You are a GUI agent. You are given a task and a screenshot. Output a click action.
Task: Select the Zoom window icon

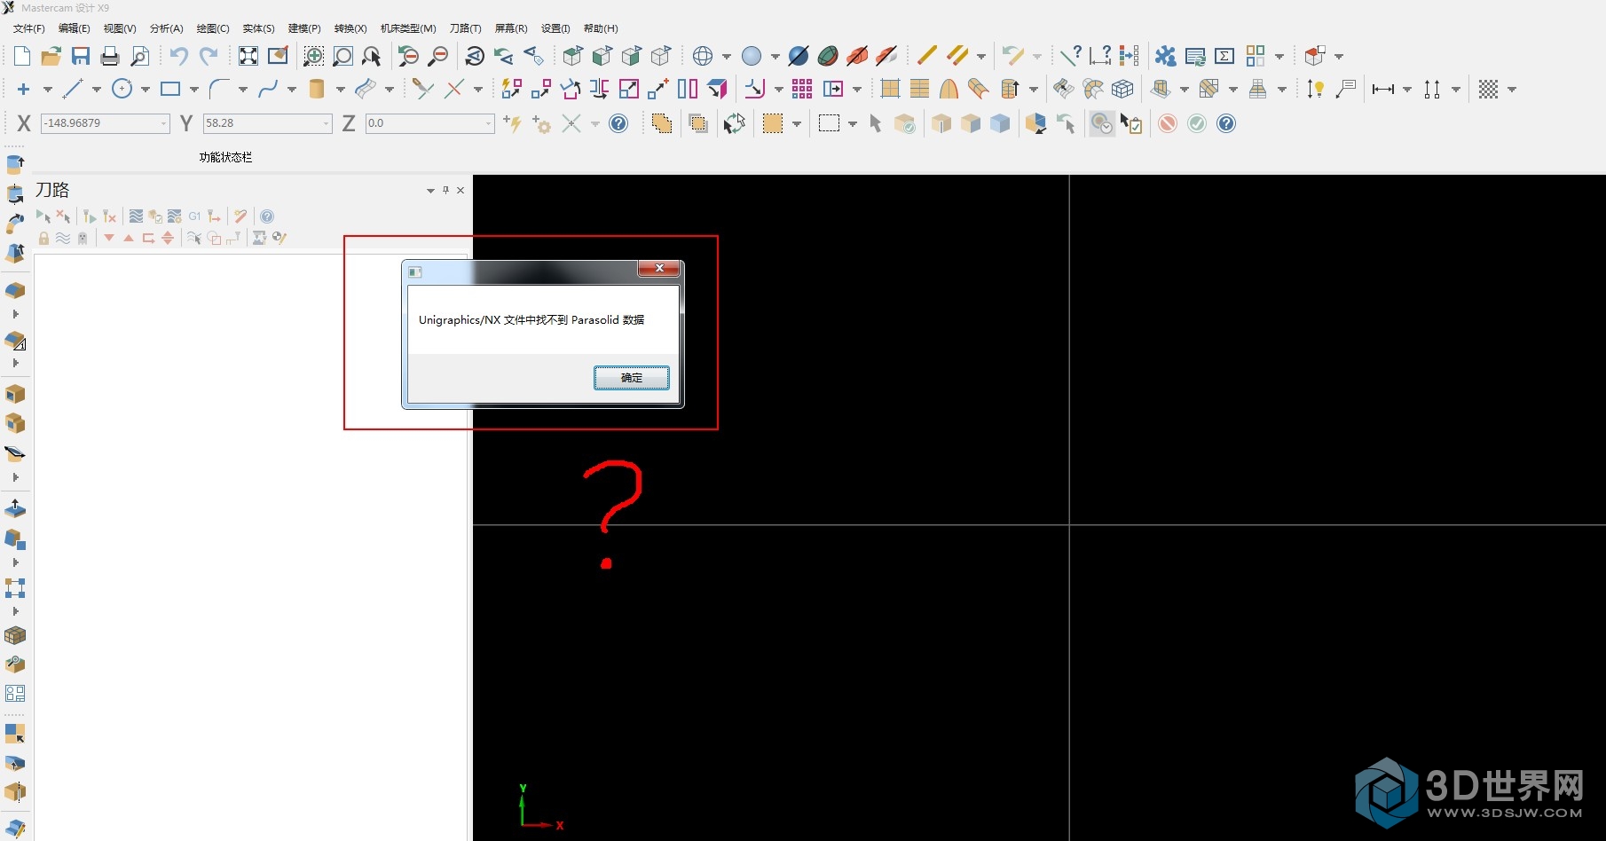[313, 56]
